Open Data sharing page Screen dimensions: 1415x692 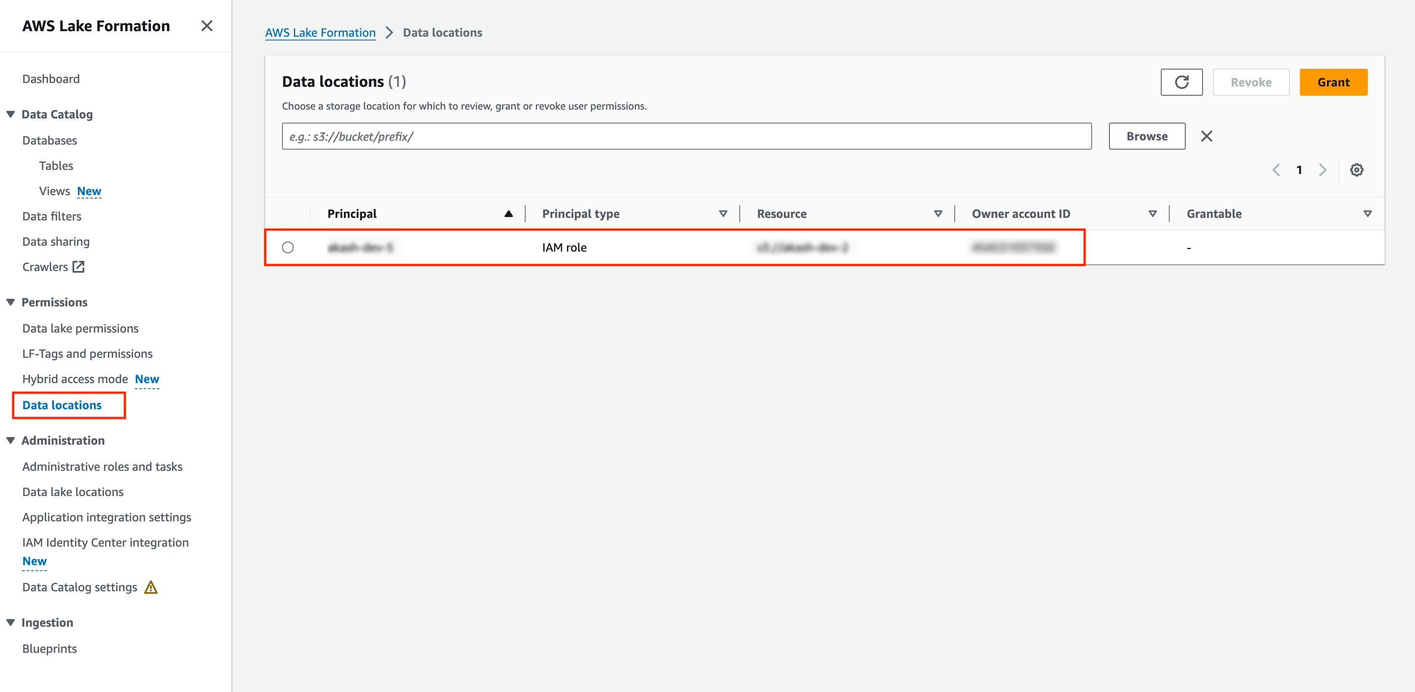click(56, 241)
